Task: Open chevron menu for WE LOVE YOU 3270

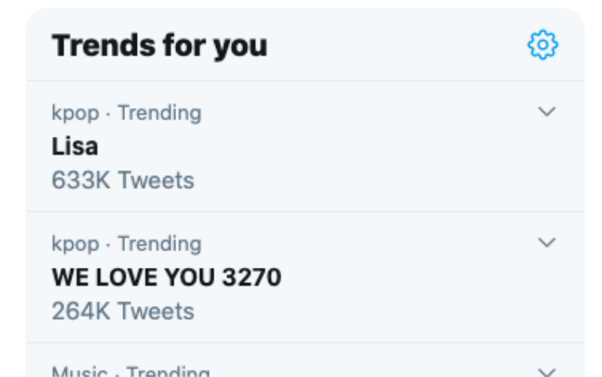Action: click(547, 242)
